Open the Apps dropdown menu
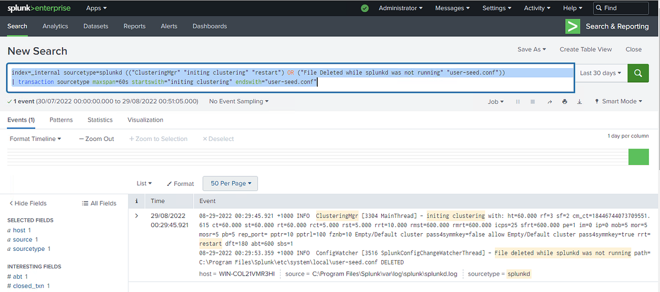Viewport: 660px width, 292px height. 97,8
